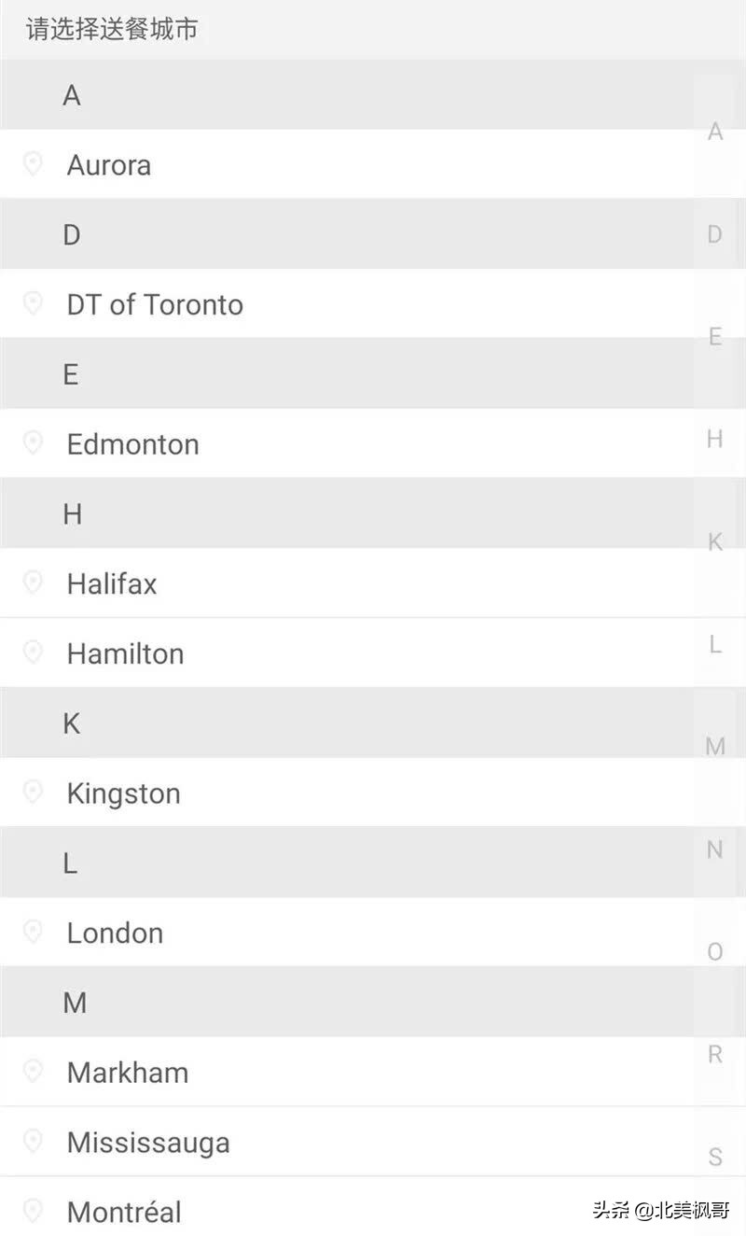Go to letter H in side index
The width and height of the screenshot is (746, 1236).
click(715, 439)
